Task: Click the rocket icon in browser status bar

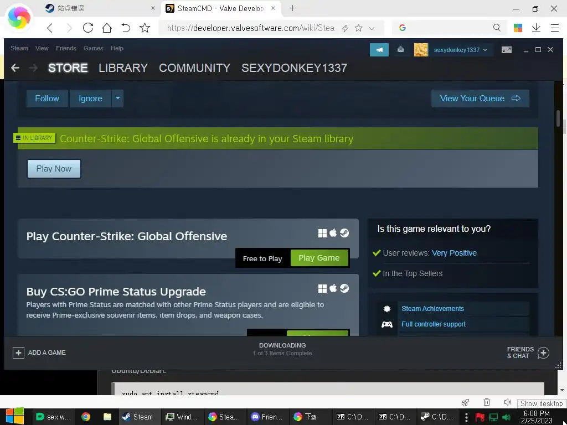Action: (x=465, y=403)
